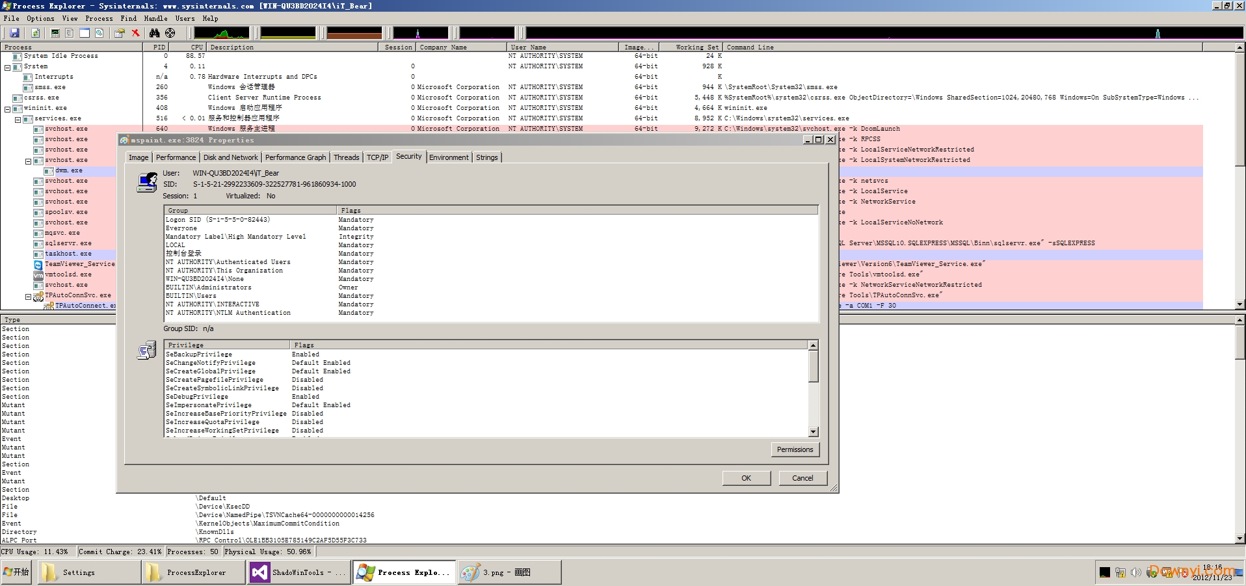Sort by the CPU column header

(x=196, y=47)
